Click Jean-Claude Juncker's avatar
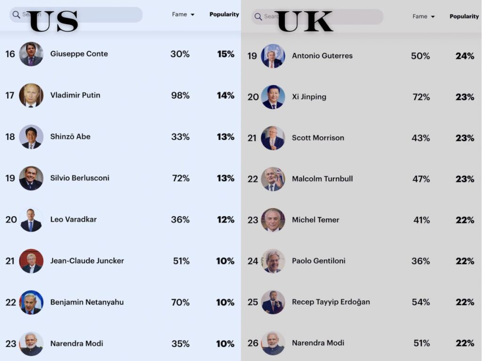 pos(31,261)
